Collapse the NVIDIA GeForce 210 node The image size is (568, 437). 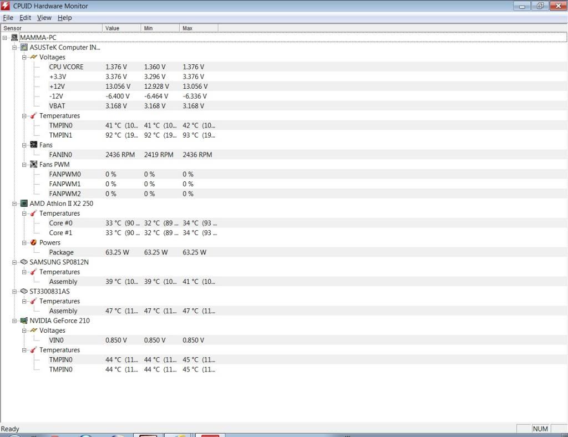[15, 321]
